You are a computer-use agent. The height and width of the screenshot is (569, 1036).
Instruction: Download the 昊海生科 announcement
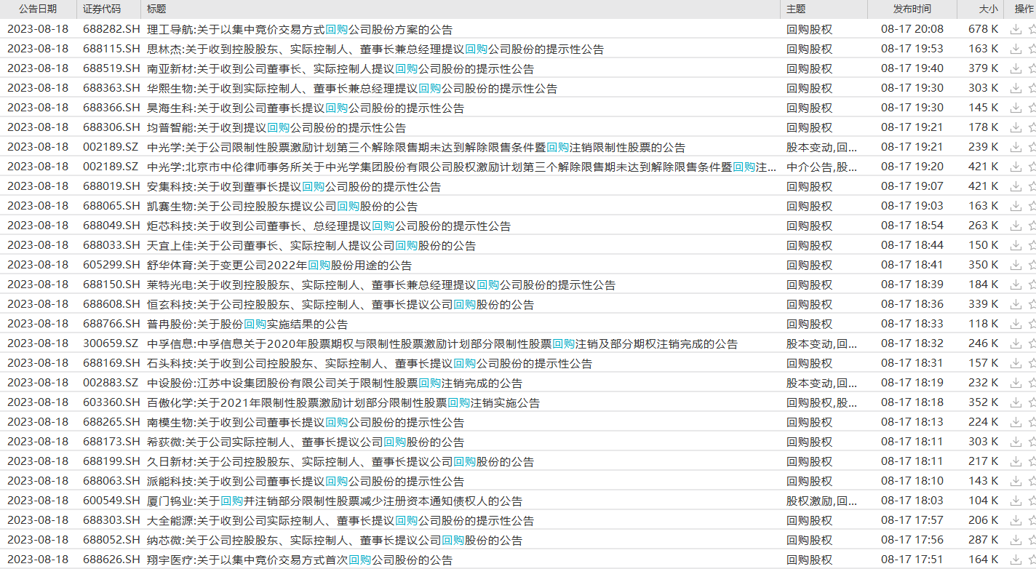(x=1016, y=108)
